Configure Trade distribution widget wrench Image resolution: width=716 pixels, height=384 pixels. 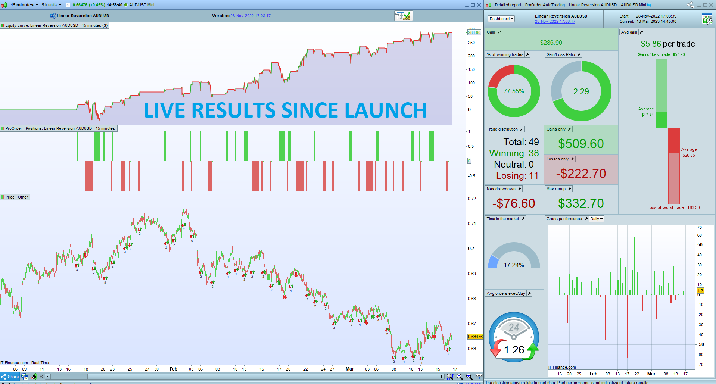(x=522, y=129)
